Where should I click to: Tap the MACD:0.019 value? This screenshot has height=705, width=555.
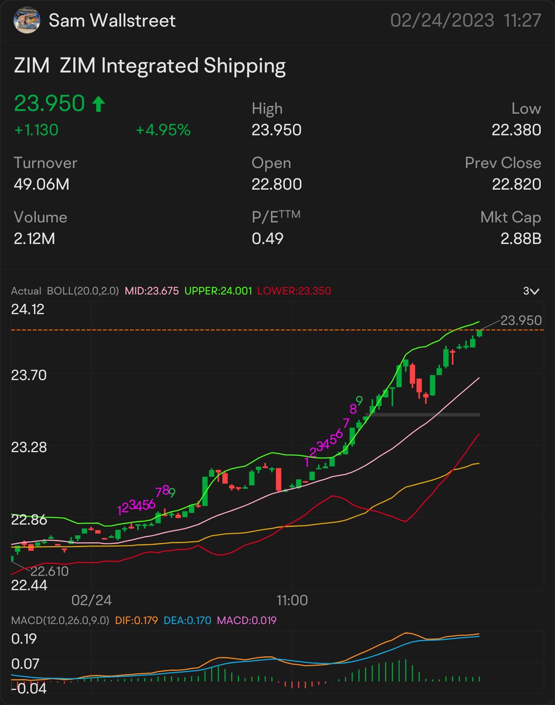tap(247, 621)
